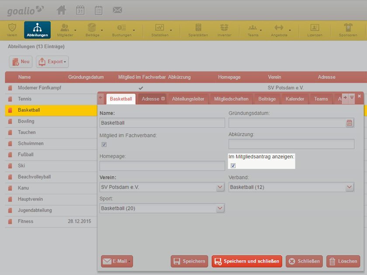Expand the Verein dropdown SV Potsdam e.V.
Viewport: 367px width, 275px height.
[x=162, y=187]
